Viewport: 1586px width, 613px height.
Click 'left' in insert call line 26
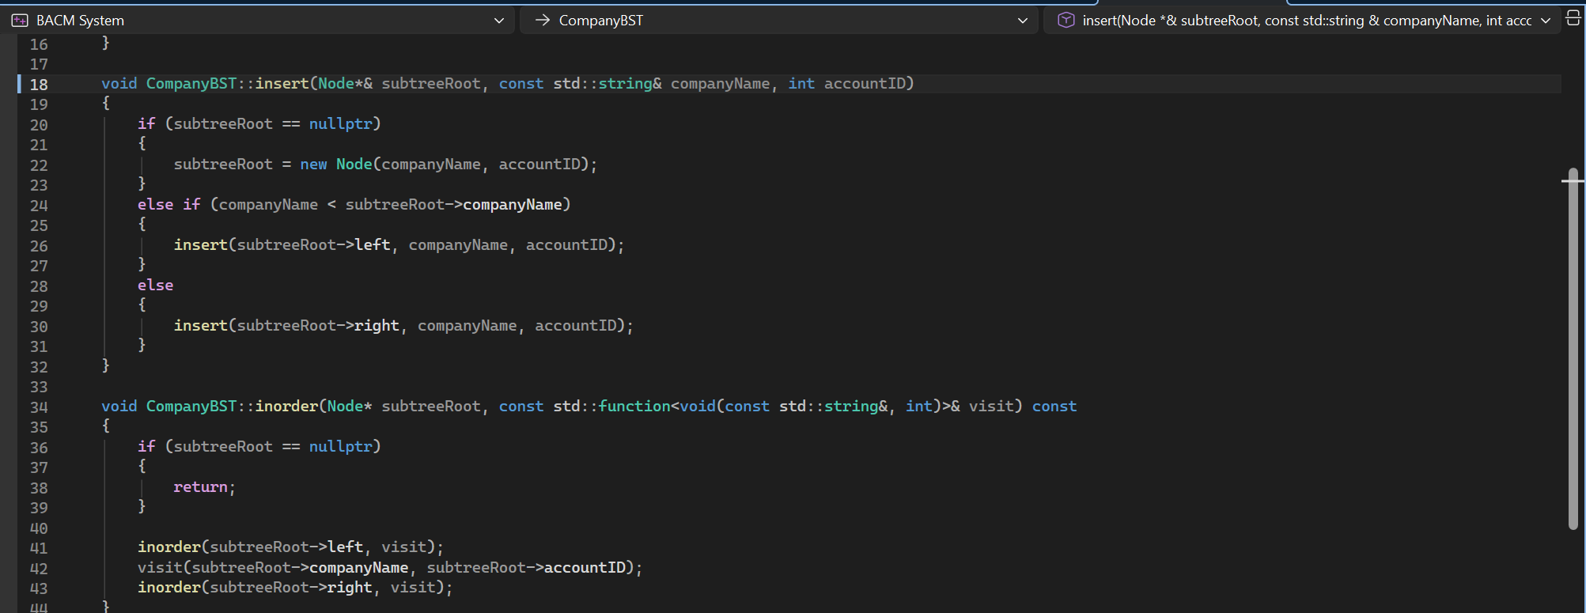tap(373, 244)
